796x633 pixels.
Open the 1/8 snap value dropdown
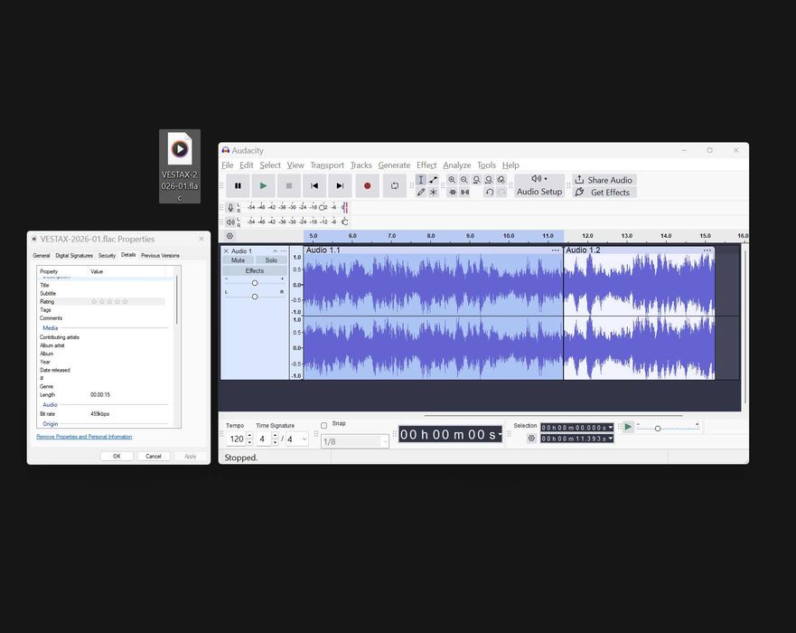[354, 441]
